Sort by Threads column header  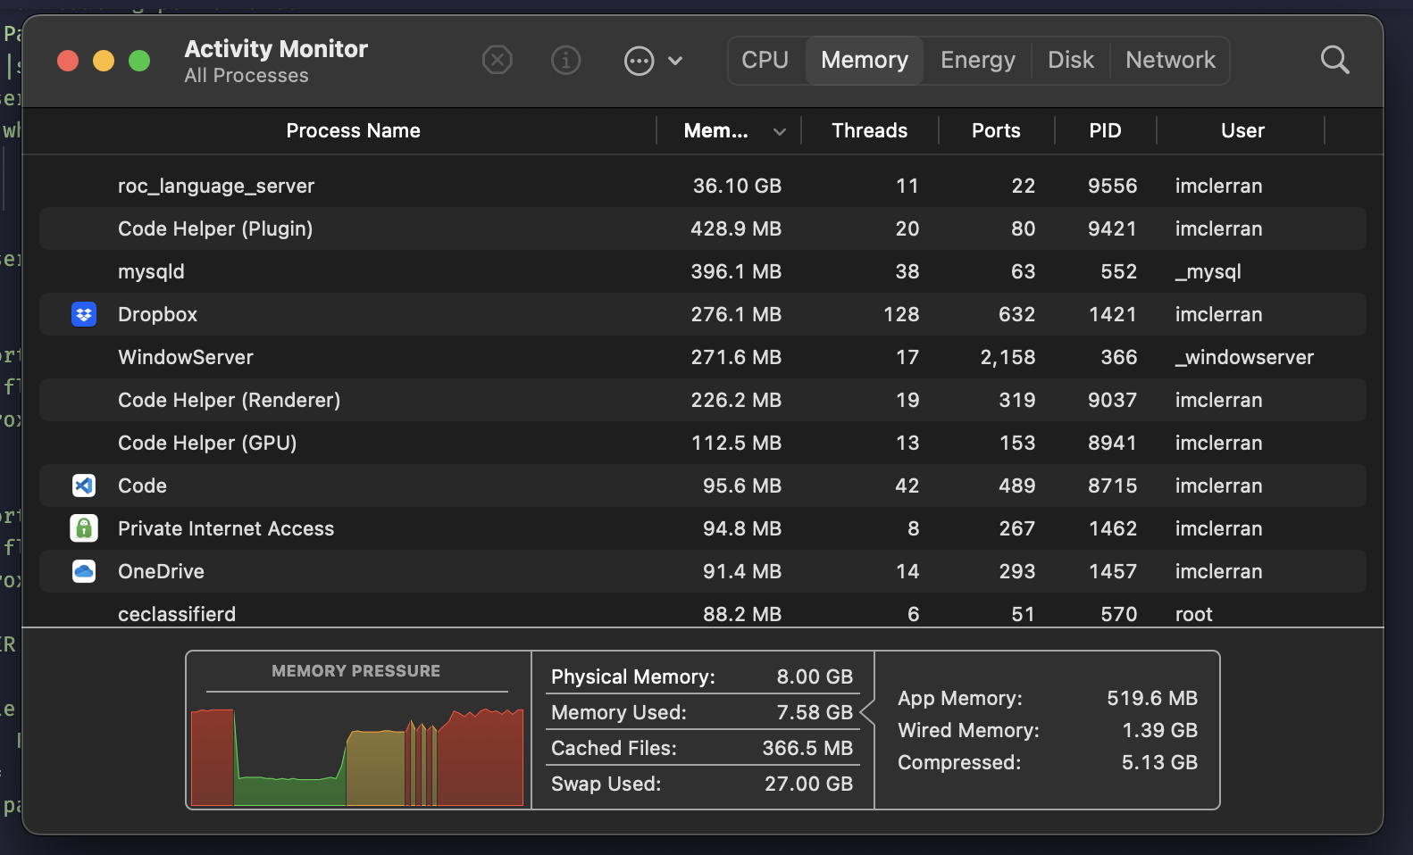[869, 131]
